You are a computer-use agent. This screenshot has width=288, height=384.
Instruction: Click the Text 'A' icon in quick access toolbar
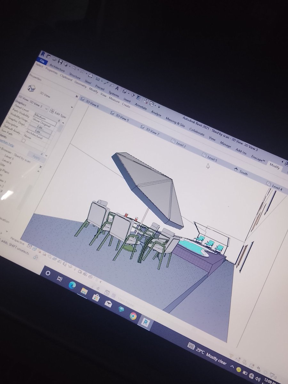click(x=117, y=88)
